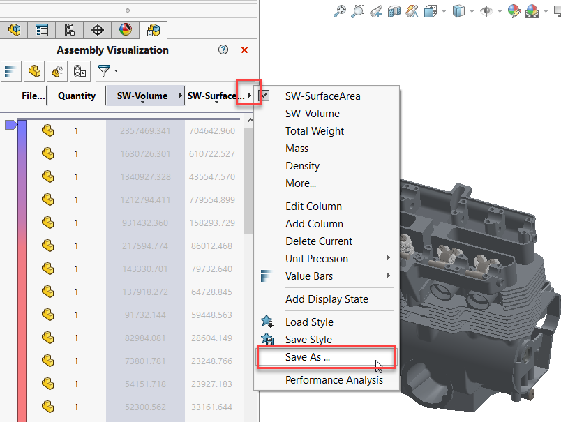Toggle the SW-SurfaceArea checkmark
561x422 pixels.
point(264,96)
